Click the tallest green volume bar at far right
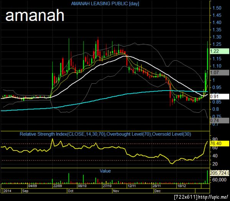 (207, 177)
